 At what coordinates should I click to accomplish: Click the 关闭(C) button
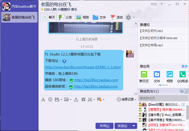pyautogui.click(x=104, y=126)
